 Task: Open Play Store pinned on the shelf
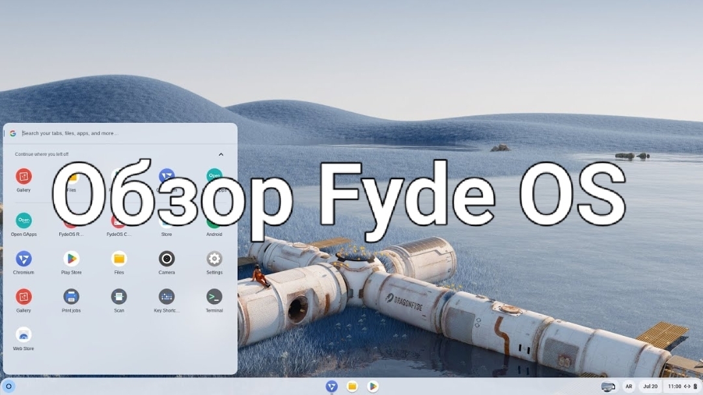(372, 386)
